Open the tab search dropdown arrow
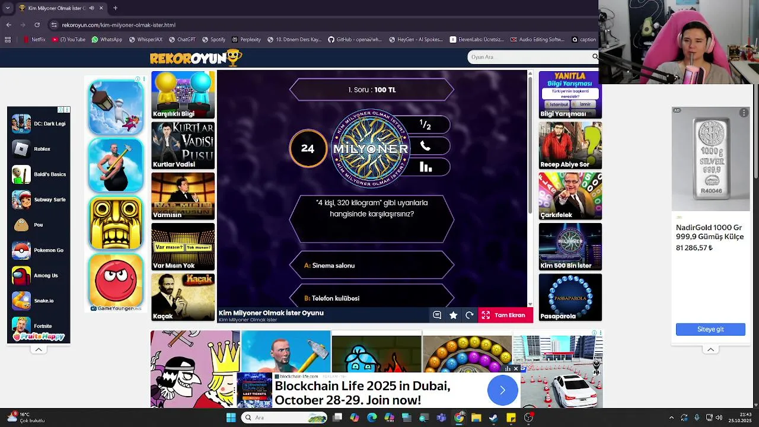 [8, 8]
